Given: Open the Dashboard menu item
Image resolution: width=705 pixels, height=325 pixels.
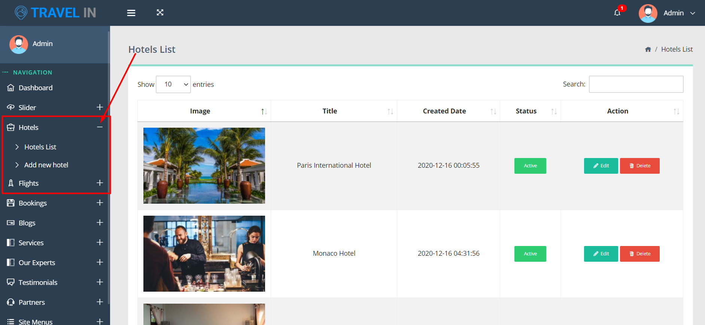Looking at the screenshot, I should (x=55, y=88).
